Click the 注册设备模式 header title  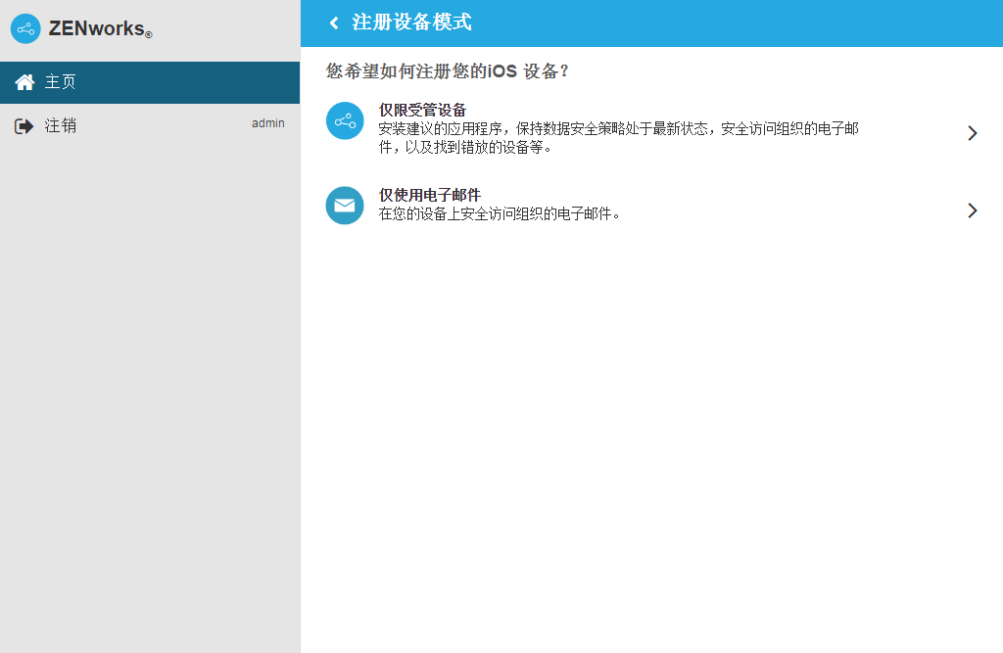point(411,23)
